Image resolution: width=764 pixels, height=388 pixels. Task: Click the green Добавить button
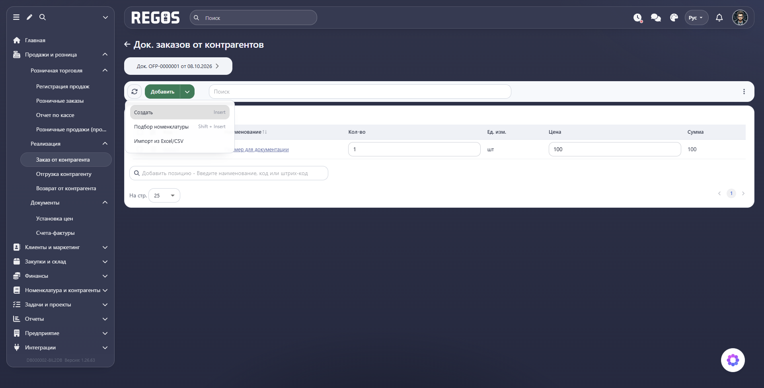[x=162, y=92]
